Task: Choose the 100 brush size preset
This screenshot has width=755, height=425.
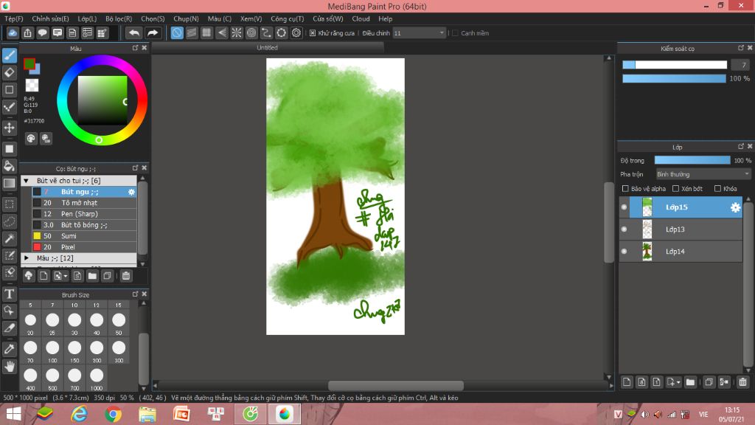Action: [x=52, y=350]
